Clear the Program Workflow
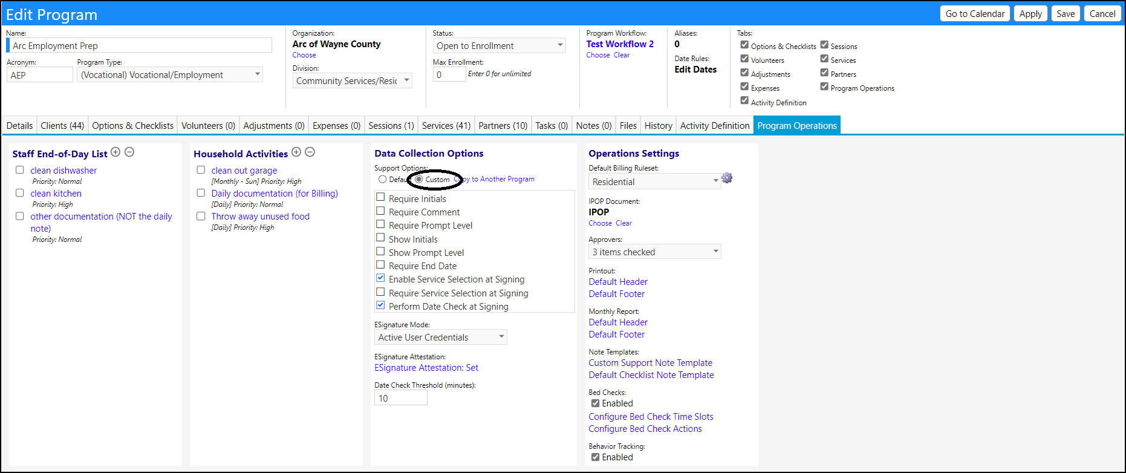1126x473 pixels. coord(622,55)
